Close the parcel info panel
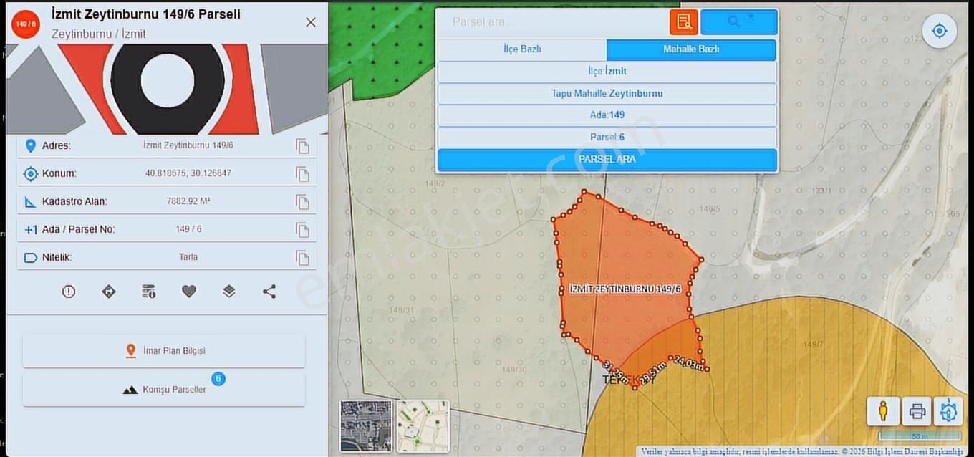Viewport: 974px width, 457px height. pos(311,22)
